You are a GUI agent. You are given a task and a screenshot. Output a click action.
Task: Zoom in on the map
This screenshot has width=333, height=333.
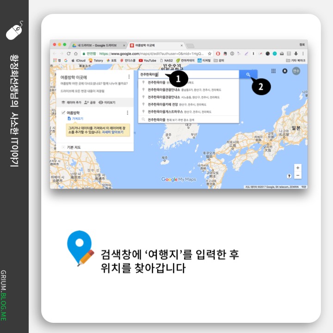coord(297,168)
